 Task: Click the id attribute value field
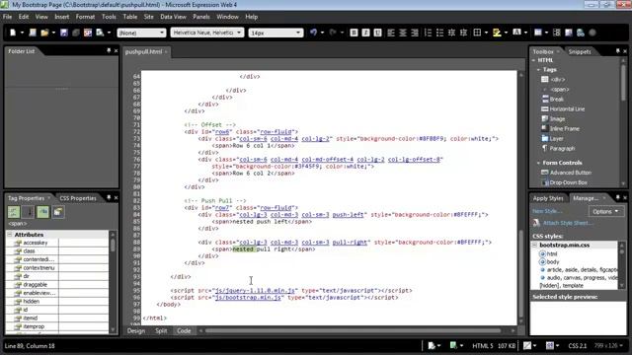coord(83,310)
